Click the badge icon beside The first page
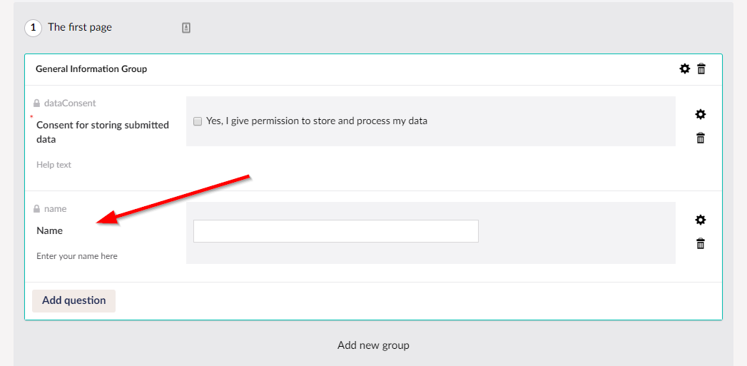This screenshot has width=747, height=366. coord(186,28)
